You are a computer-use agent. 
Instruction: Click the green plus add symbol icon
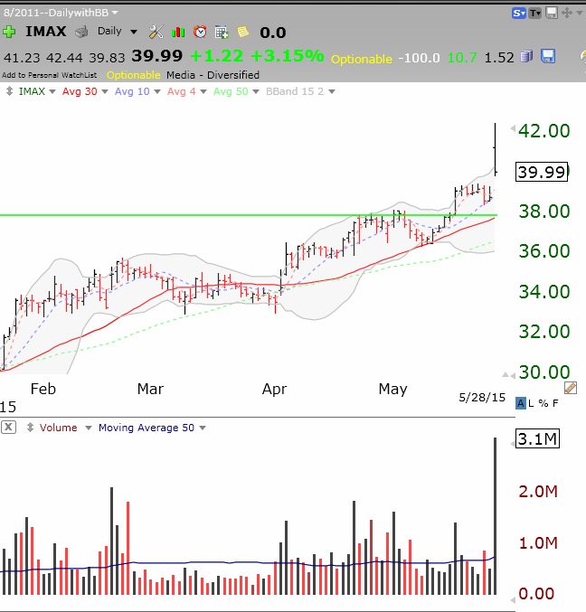click(9, 32)
